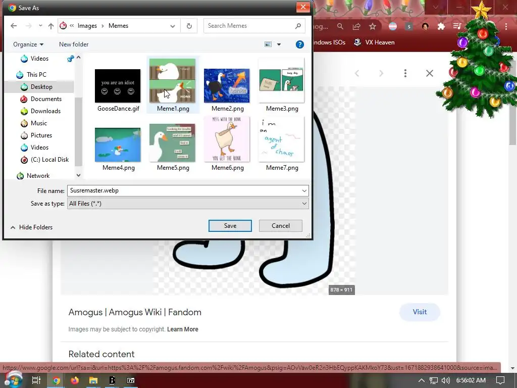The width and height of the screenshot is (517, 388).
Task: Bookmark this page with star icon
Action: pos(373,26)
